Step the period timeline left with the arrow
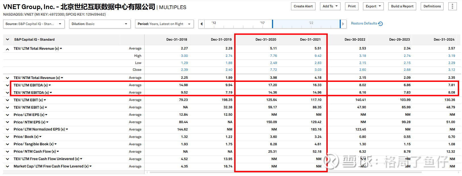The image size is (462, 176). tap(201, 24)
